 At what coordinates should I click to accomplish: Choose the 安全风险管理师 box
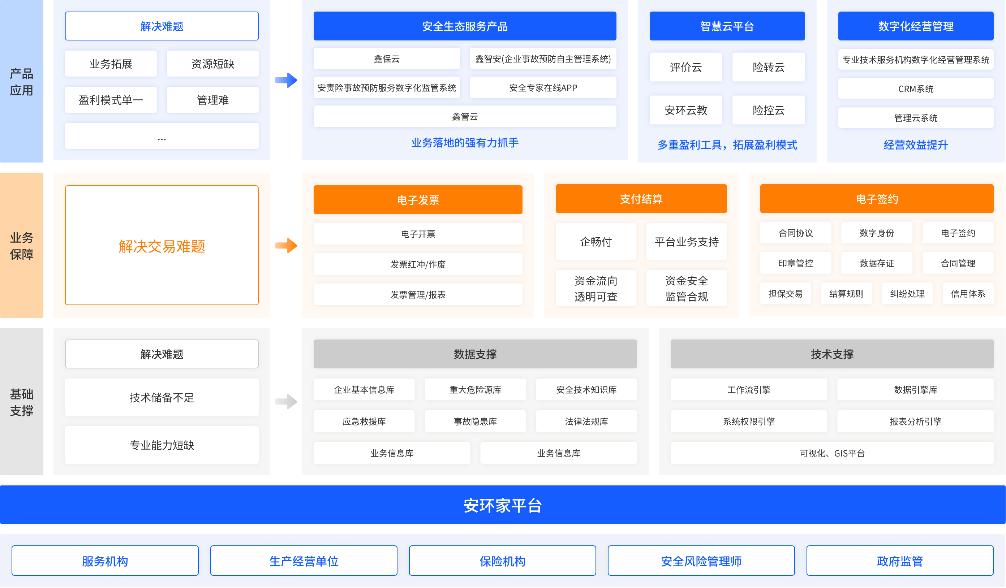701,561
